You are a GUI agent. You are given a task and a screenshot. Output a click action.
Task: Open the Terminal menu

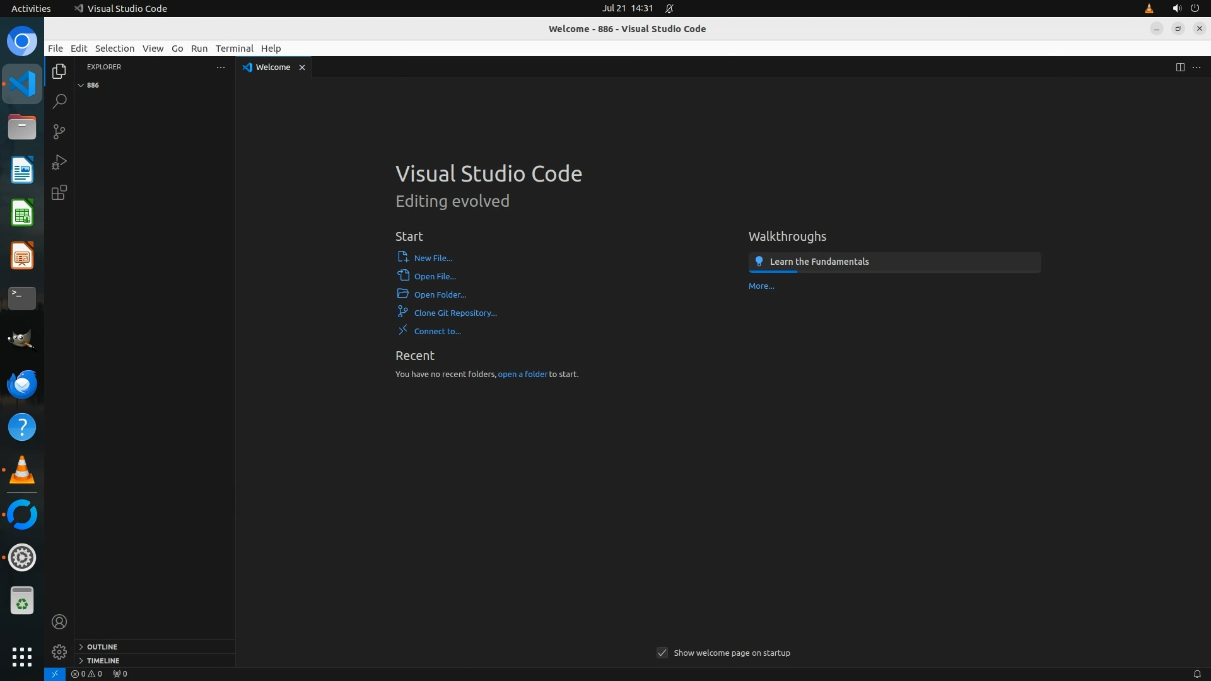pyautogui.click(x=234, y=48)
